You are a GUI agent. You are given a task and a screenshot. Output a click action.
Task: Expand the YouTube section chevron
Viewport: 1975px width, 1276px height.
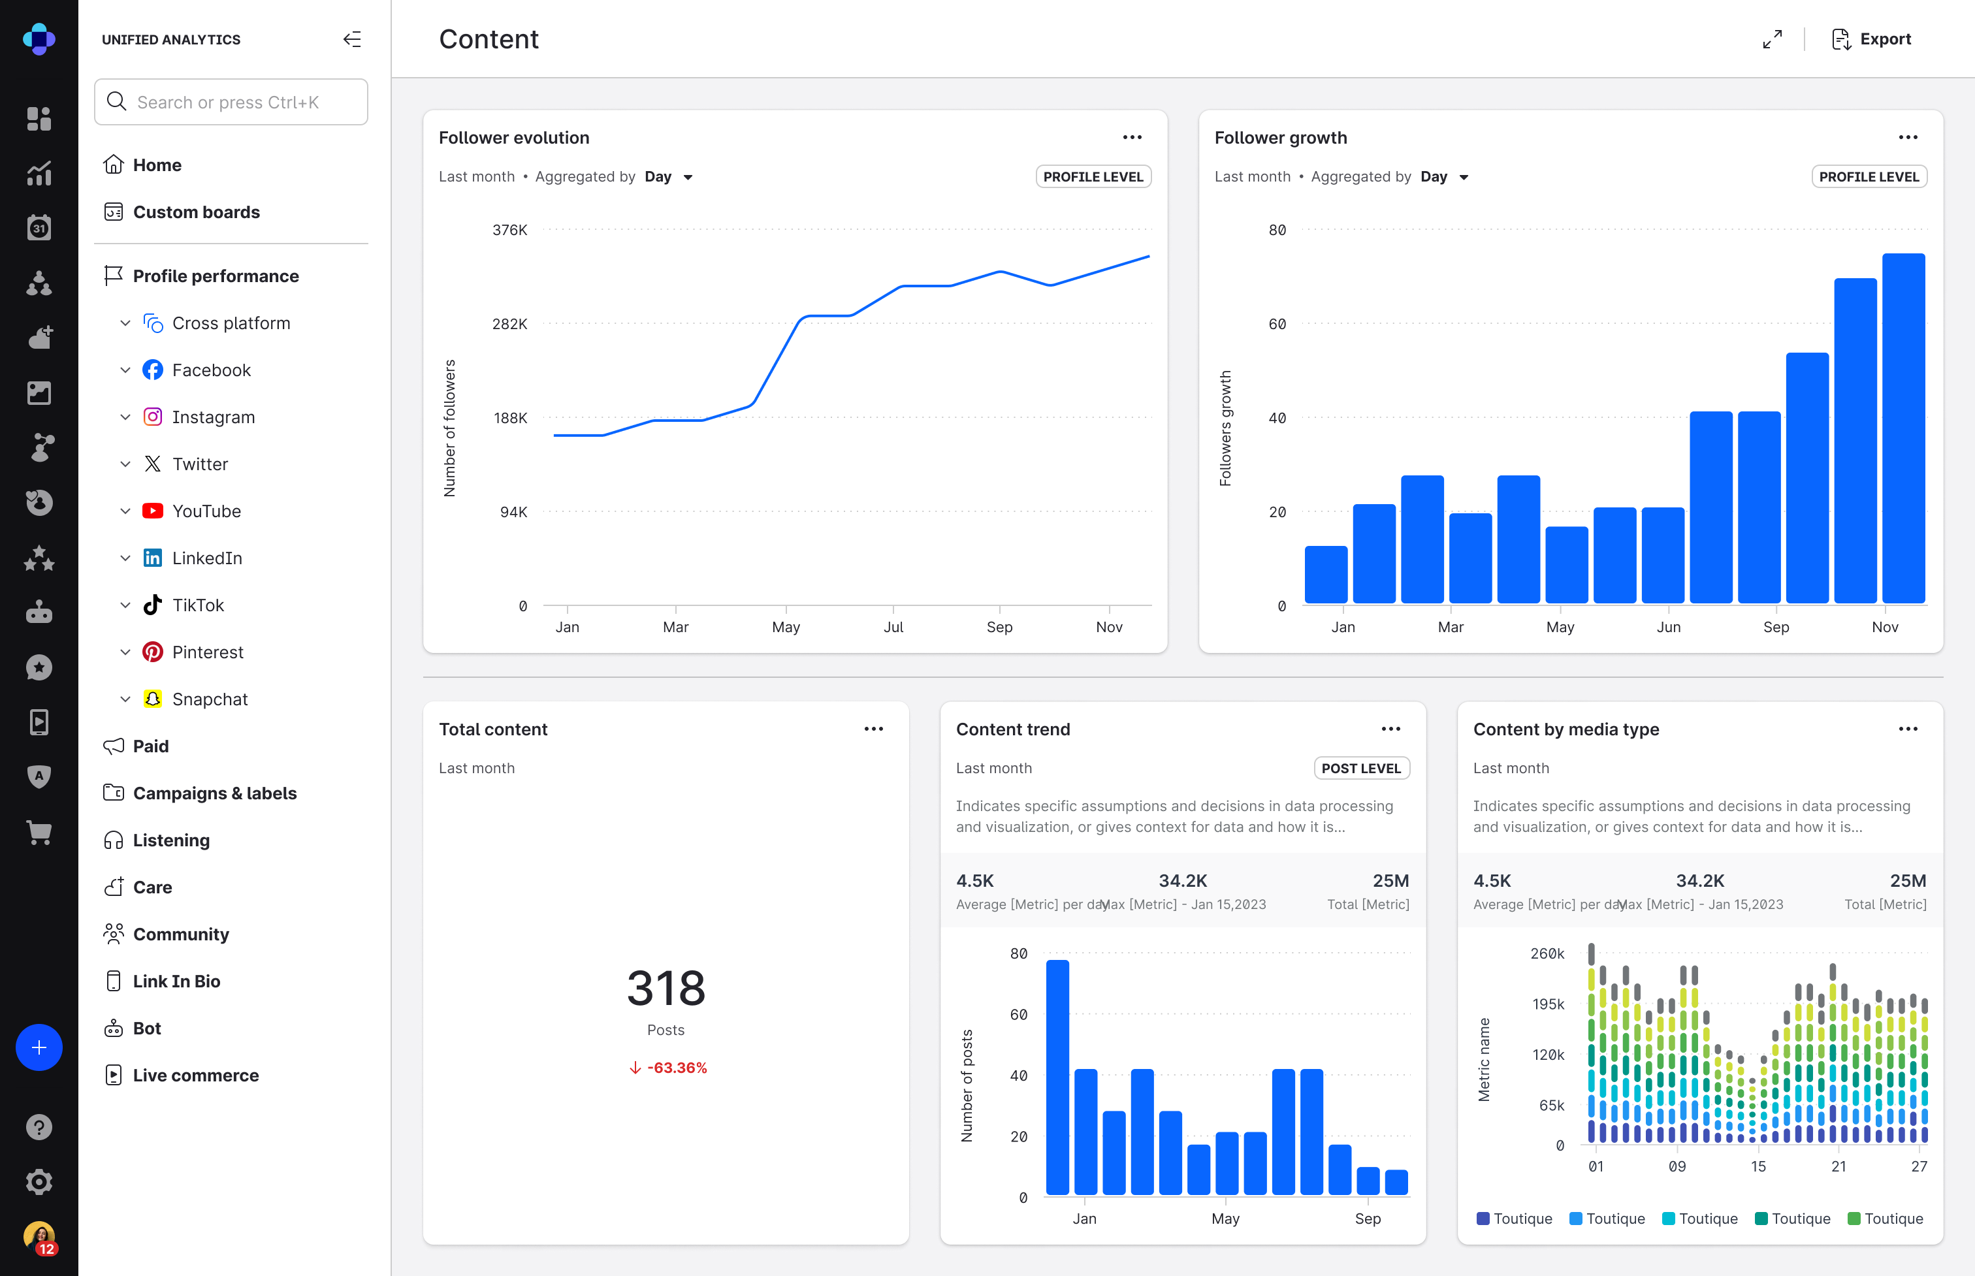(x=125, y=511)
